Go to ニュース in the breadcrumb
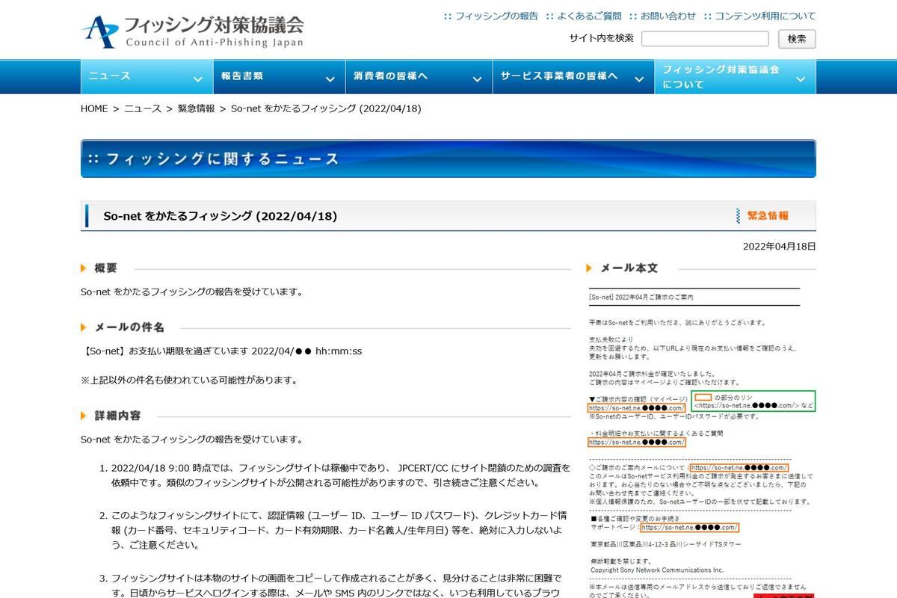897x598 pixels. coord(143,109)
